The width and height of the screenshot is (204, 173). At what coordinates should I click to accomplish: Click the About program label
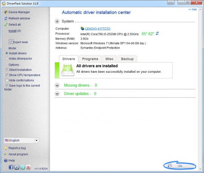pos(18,154)
